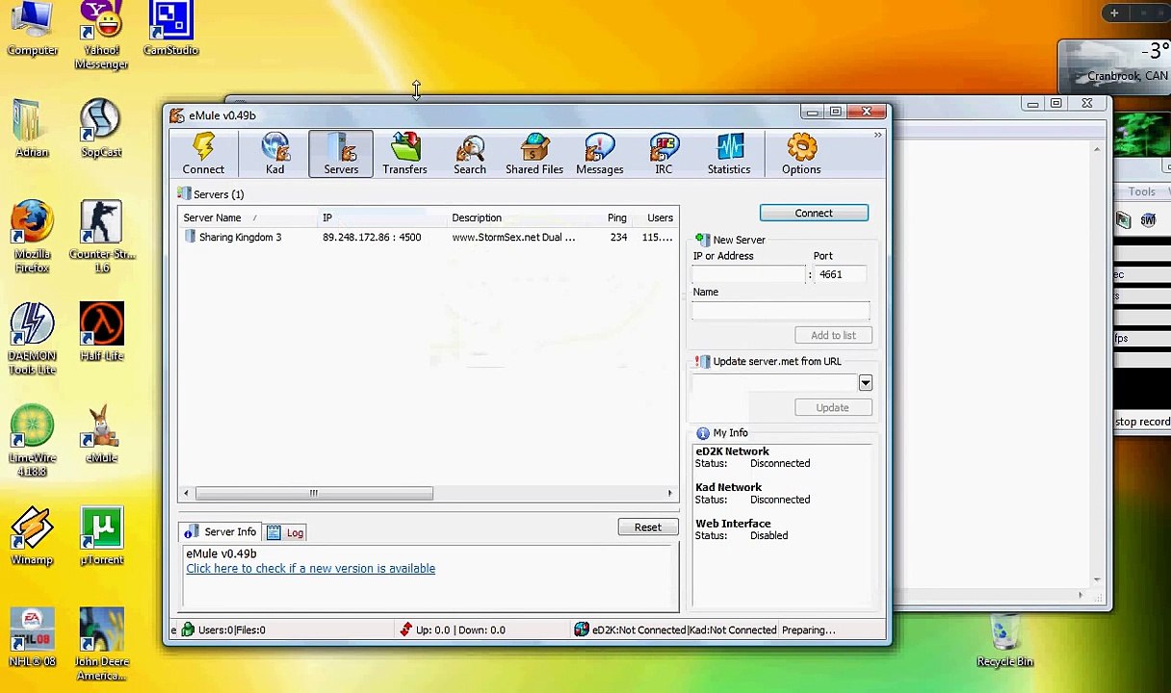Click the blue Connect button
This screenshot has height=693, width=1171.
[814, 213]
